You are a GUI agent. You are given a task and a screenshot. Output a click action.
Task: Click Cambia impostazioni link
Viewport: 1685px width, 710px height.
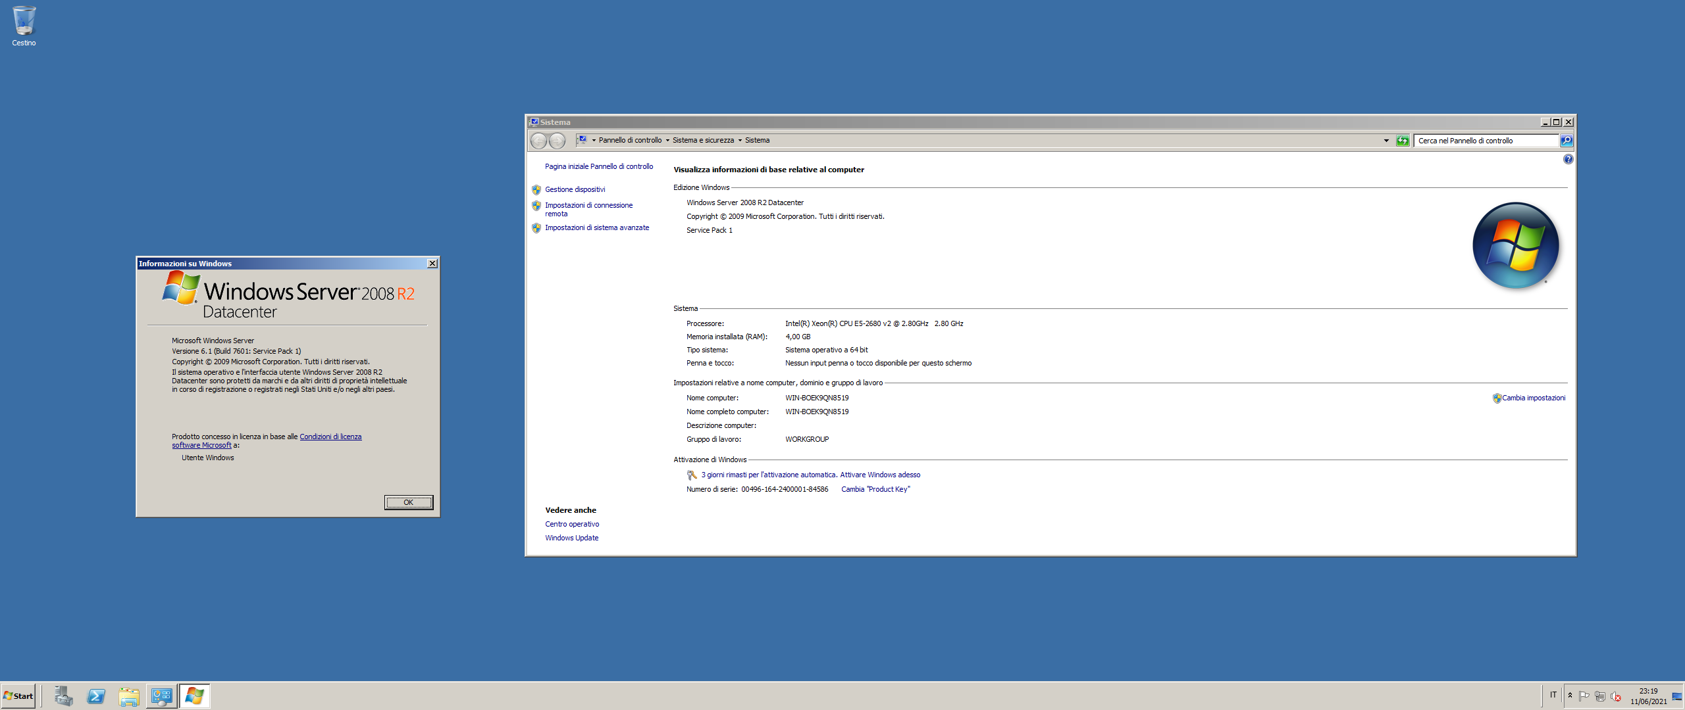(x=1534, y=398)
